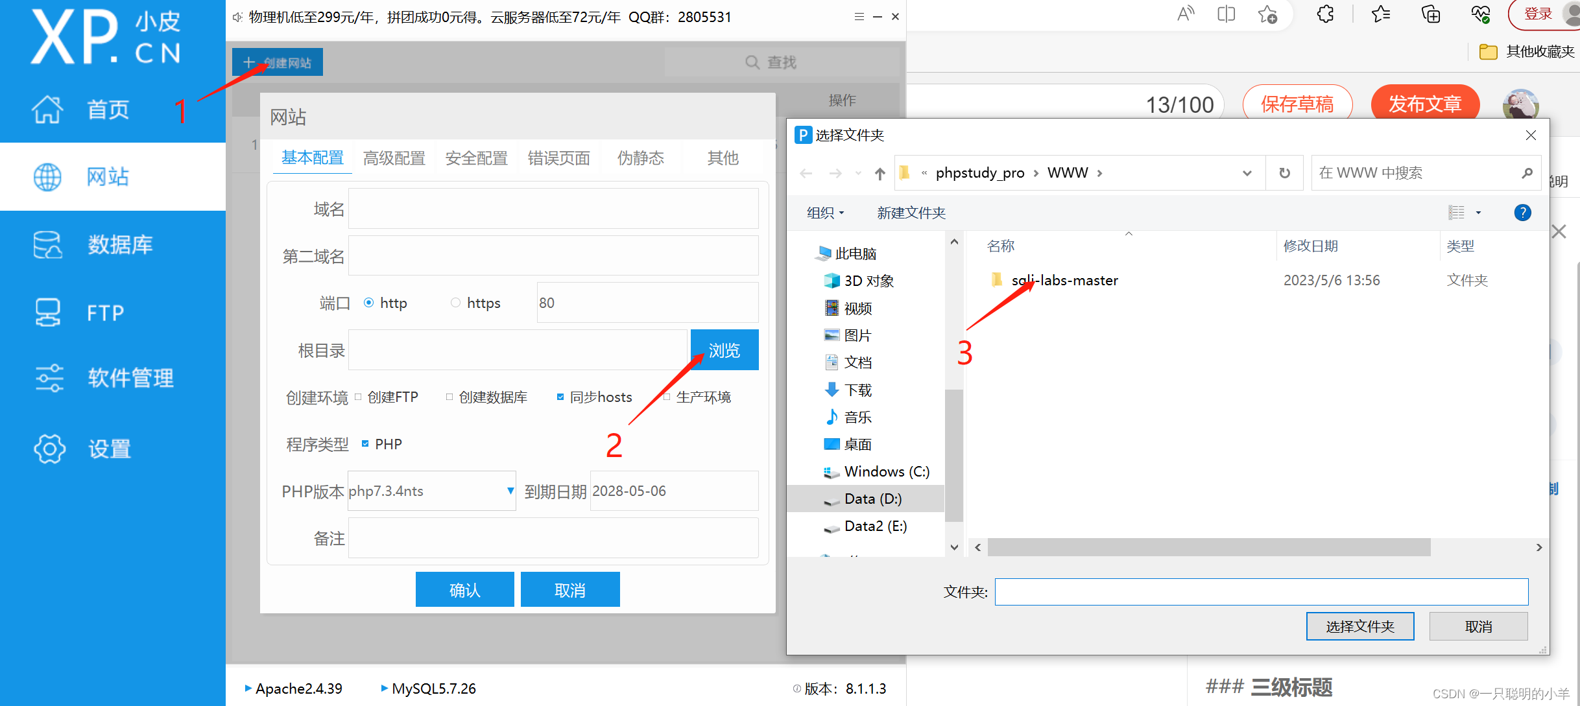Click the refresh button in folder dialog

click(1284, 173)
